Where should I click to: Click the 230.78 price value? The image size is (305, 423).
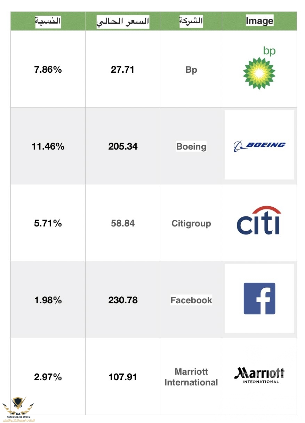[x=123, y=300]
